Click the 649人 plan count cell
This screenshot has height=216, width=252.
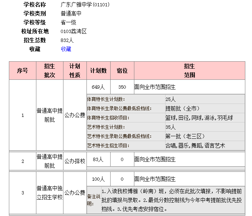coord(98,87)
